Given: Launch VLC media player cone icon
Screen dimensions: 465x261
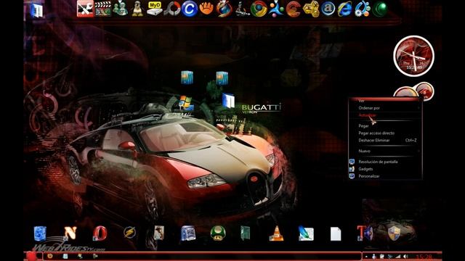Looking at the screenshot, I should tap(276, 233).
